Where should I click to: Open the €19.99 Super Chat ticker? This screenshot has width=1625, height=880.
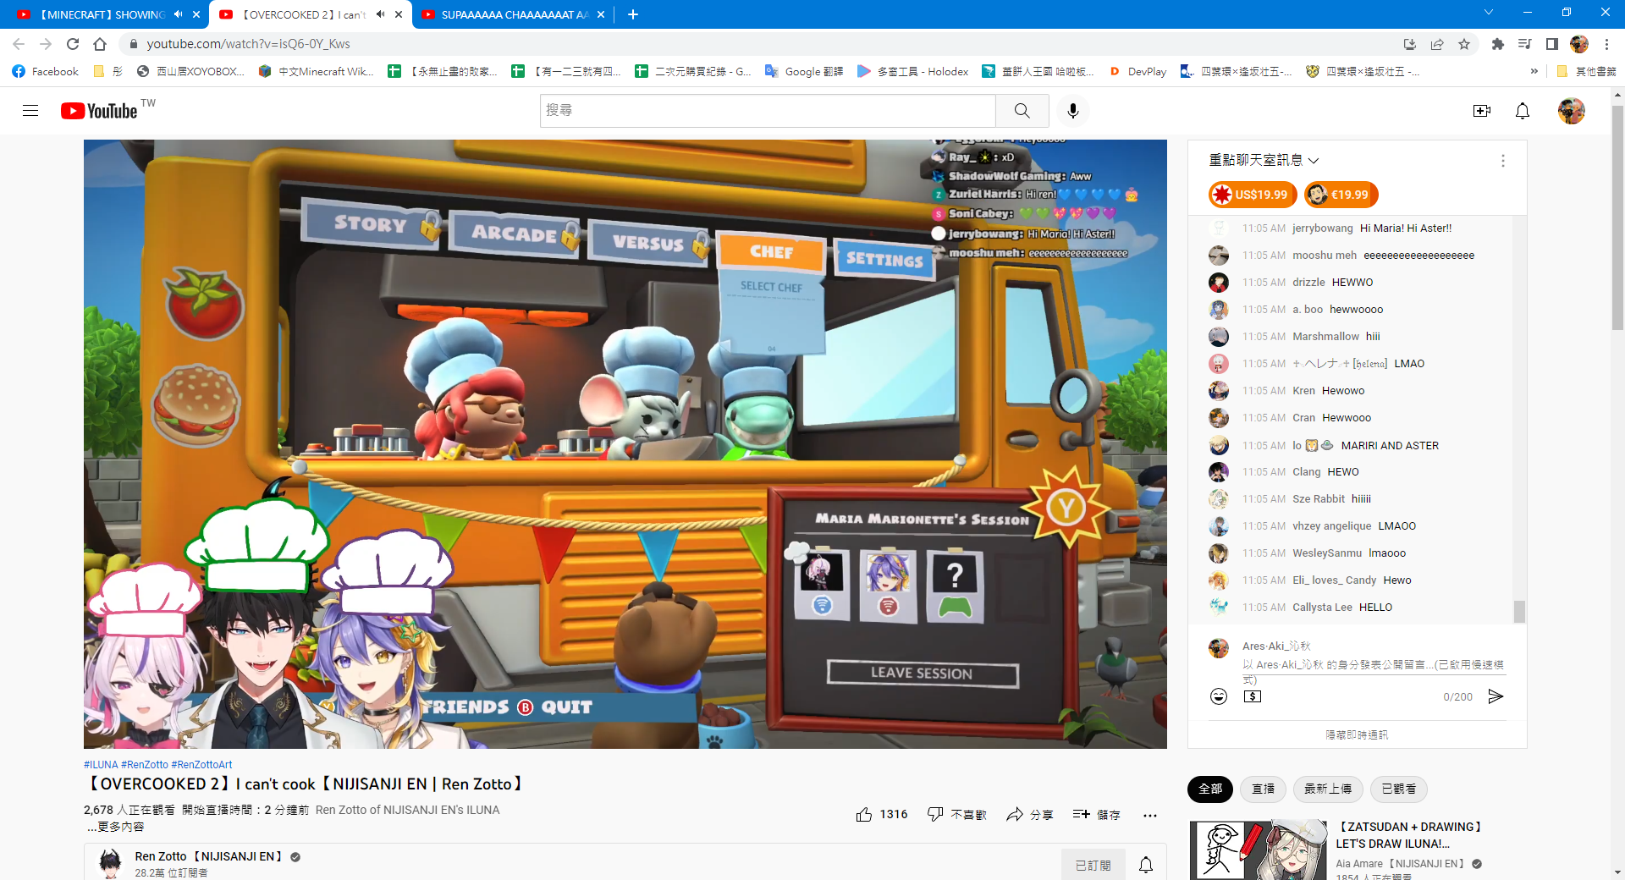[x=1341, y=195]
